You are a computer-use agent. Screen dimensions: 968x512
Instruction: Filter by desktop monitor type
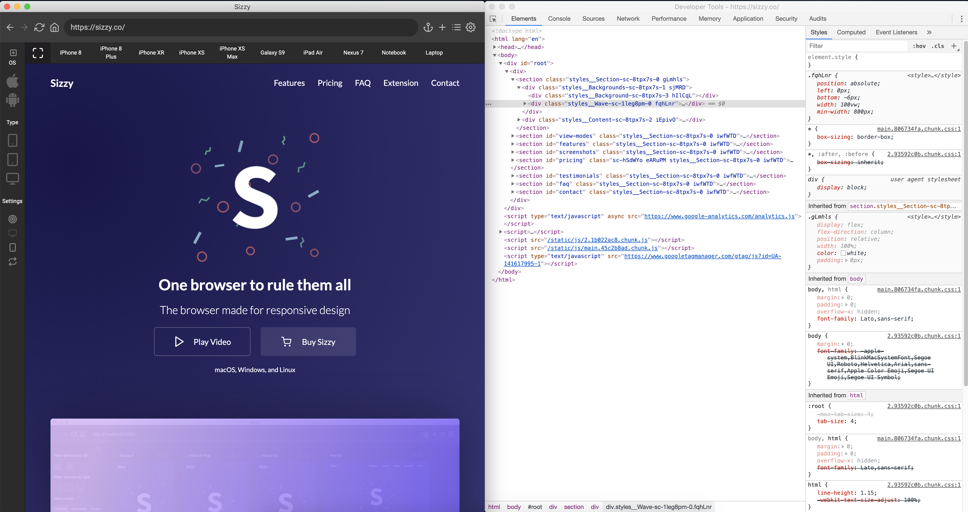coord(12,179)
